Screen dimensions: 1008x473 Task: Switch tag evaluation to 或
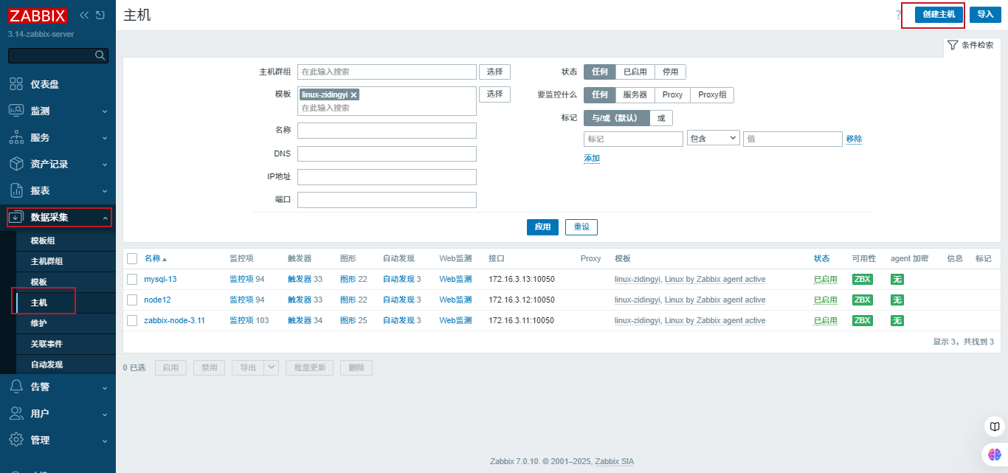(661, 118)
